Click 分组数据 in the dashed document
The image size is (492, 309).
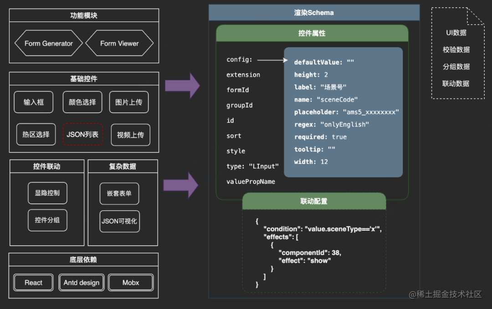point(456,67)
